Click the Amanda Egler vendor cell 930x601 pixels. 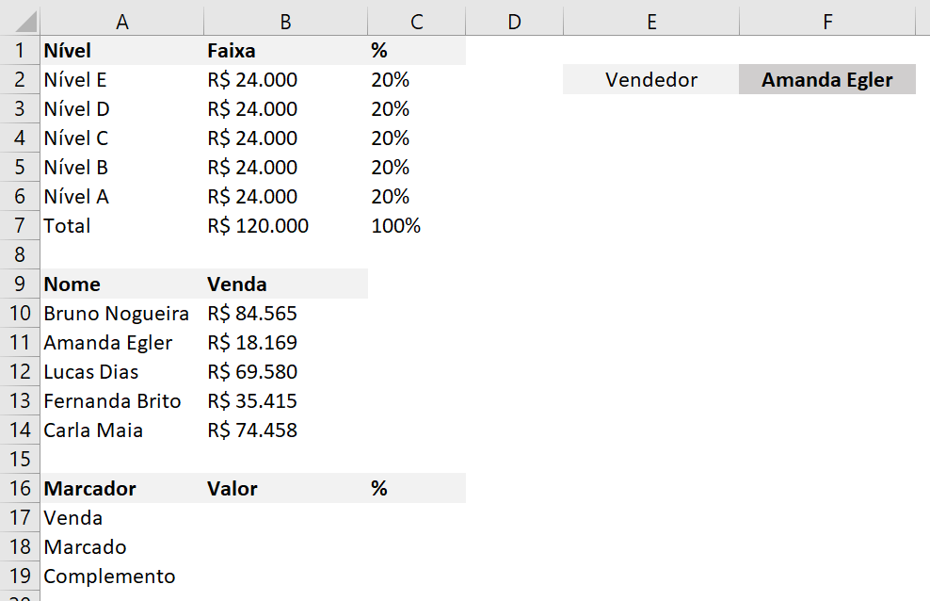(x=827, y=79)
